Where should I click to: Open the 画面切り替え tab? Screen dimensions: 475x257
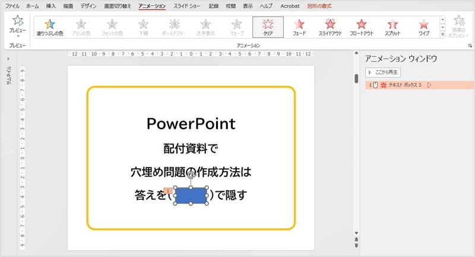pos(118,6)
